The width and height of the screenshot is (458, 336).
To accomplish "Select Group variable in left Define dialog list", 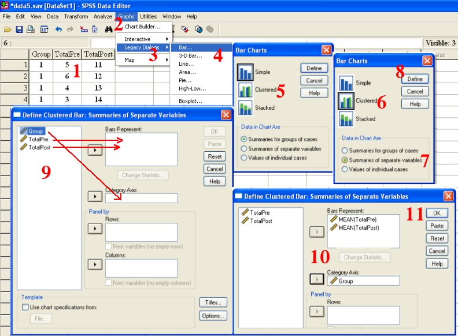I will (32, 131).
